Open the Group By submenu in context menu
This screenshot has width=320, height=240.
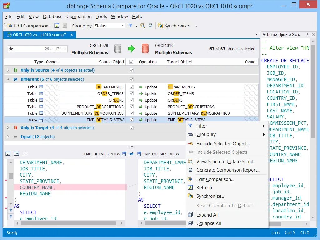[227, 134]
